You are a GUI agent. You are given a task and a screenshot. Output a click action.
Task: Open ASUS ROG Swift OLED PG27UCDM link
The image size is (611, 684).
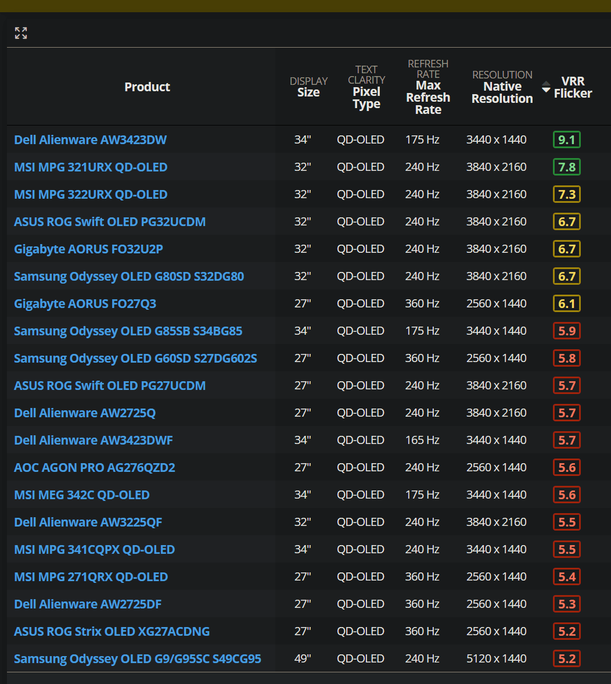coord(110,386)
